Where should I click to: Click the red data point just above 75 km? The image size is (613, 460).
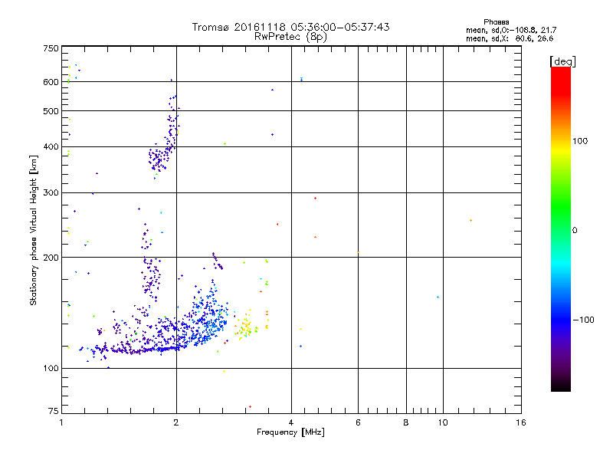(251, 407)
